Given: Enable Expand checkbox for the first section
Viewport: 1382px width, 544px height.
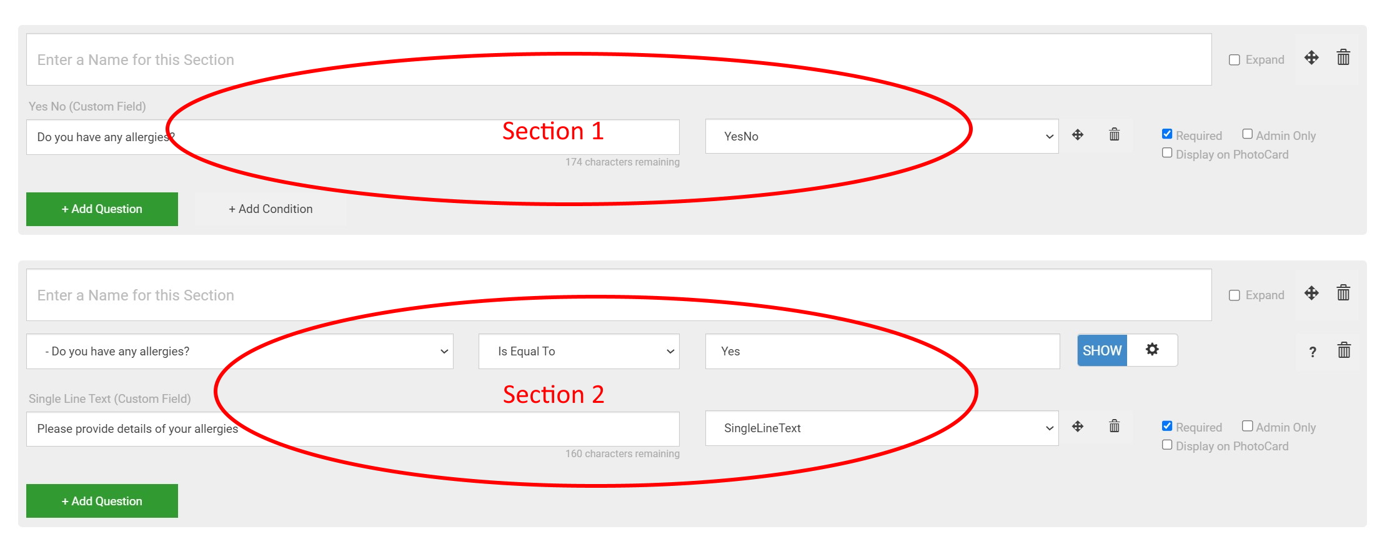Looking at the screenshot, I should click(1235, 60).
